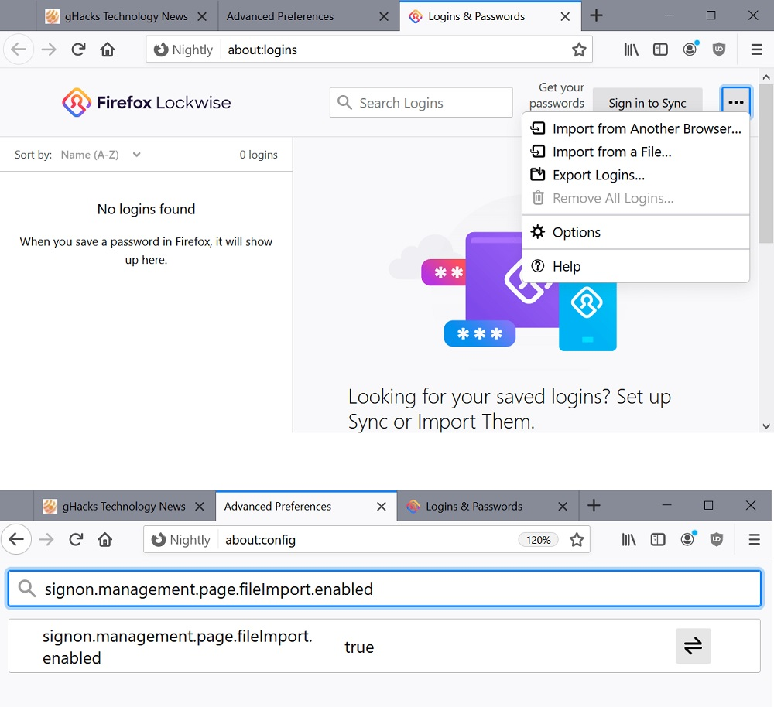Click the Firefox Lockwise logo

pyautogui.click(x=146, y=102)
